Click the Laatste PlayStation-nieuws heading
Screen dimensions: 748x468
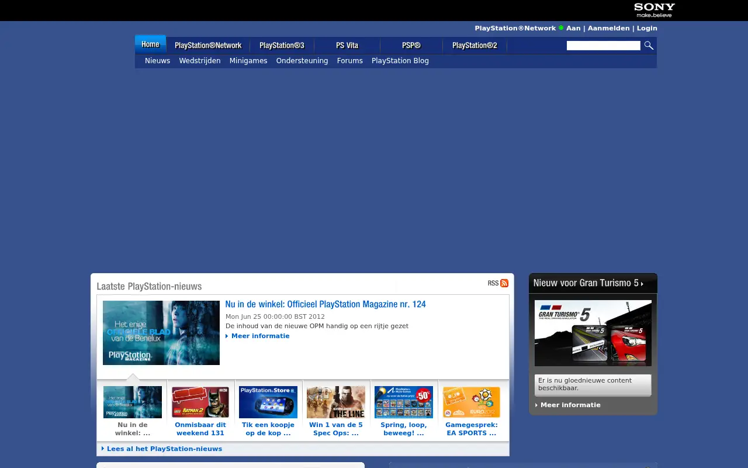pos(149,286)
